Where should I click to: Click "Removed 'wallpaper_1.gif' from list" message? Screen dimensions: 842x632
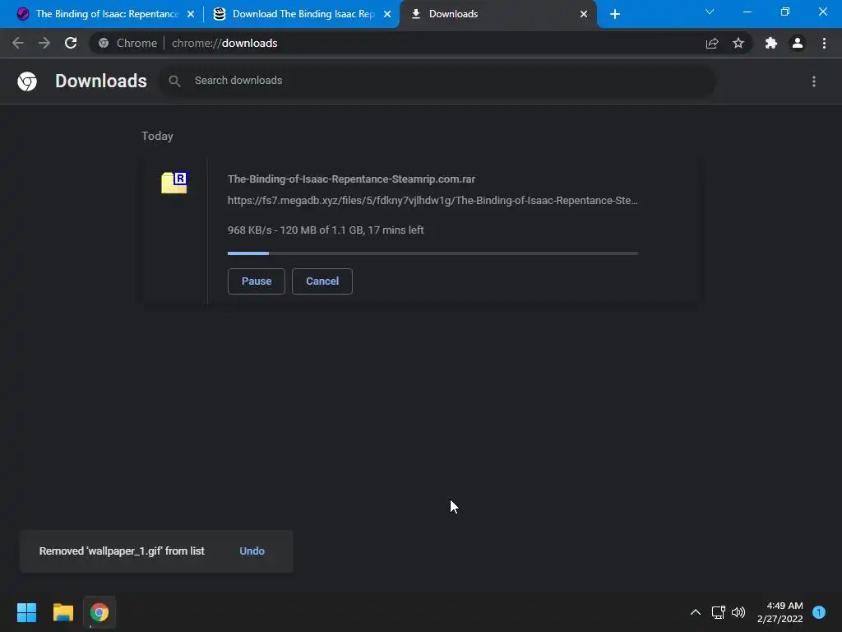click(x=122, y=551)
